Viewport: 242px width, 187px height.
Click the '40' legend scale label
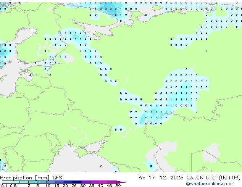[100, 185]
